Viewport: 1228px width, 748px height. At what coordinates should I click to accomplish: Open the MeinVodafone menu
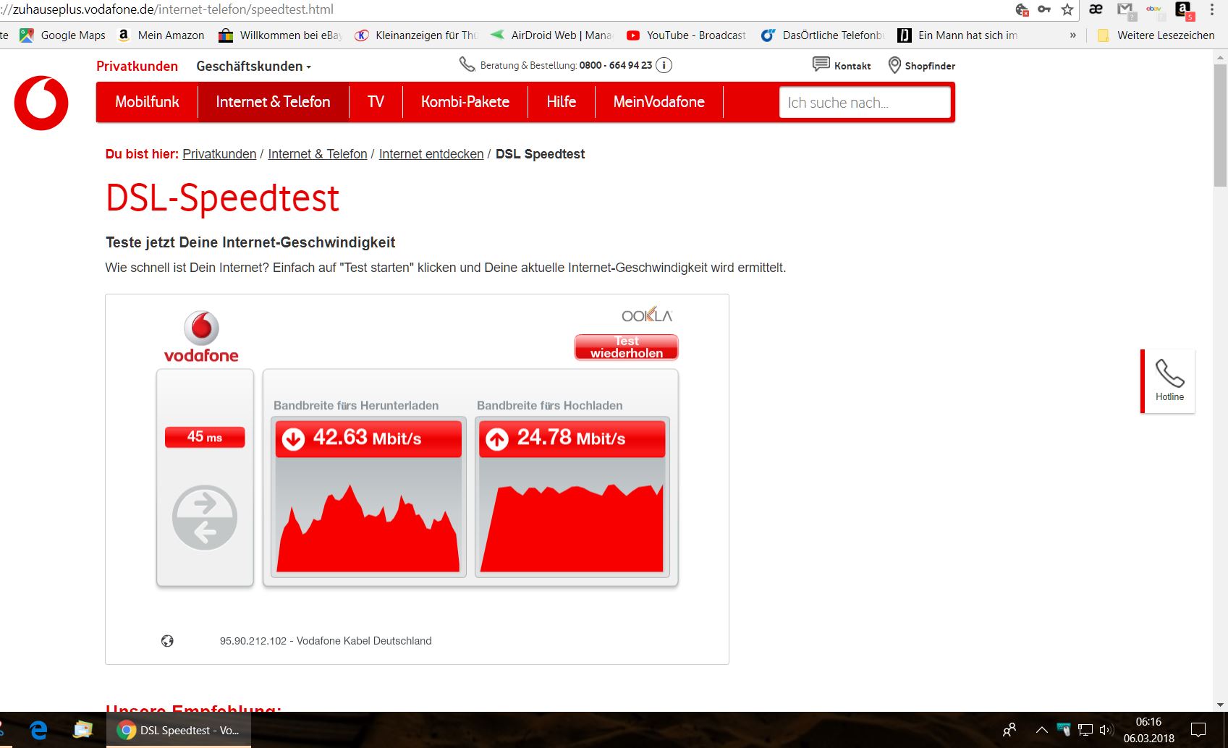coord(659,102)
